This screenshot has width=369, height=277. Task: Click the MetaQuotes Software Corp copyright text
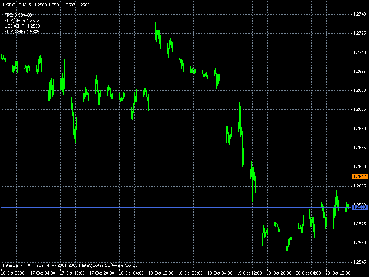pyautogui.click(x=69, y=265)
